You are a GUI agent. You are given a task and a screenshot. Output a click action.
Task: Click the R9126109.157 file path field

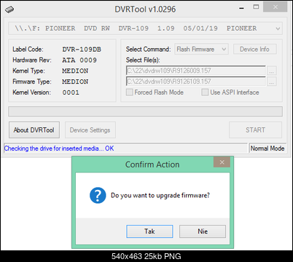196,82
